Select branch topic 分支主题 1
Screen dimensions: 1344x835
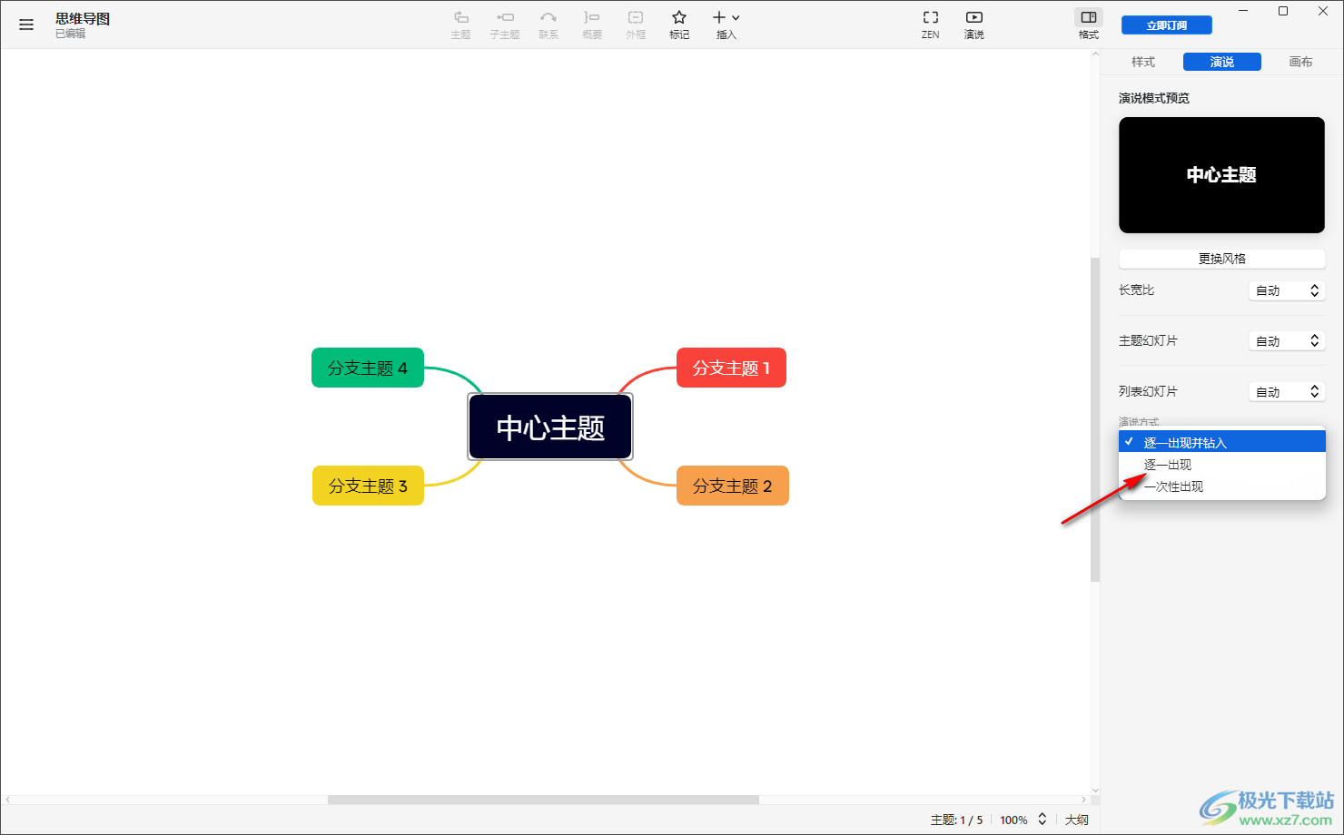pyautogui.click(x=731, y=368)
